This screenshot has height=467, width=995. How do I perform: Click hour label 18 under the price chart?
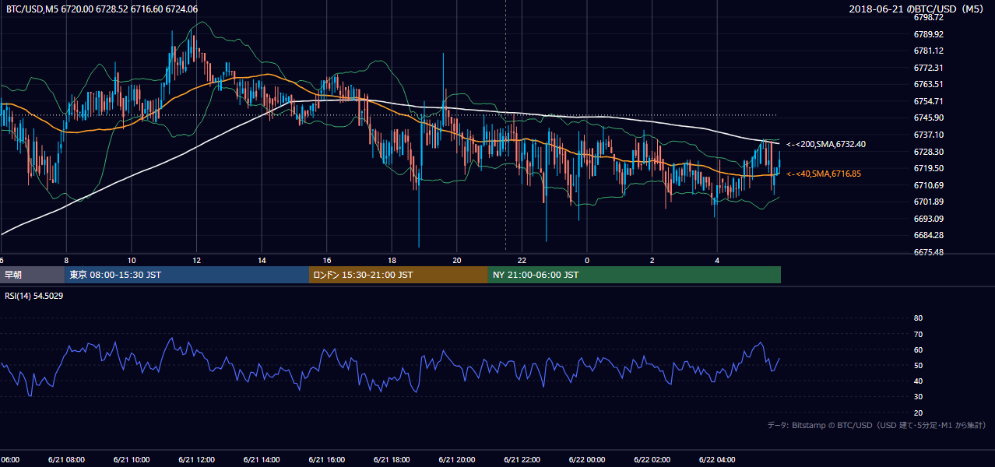click(x=392, y=260)
